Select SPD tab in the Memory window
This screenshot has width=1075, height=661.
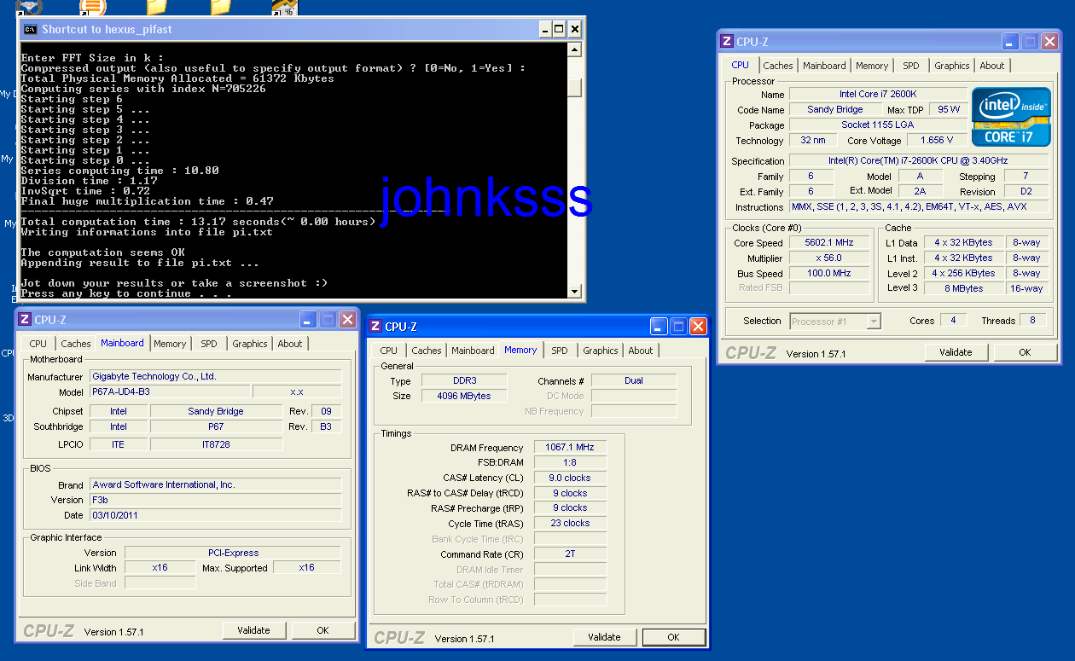(560, 351)
